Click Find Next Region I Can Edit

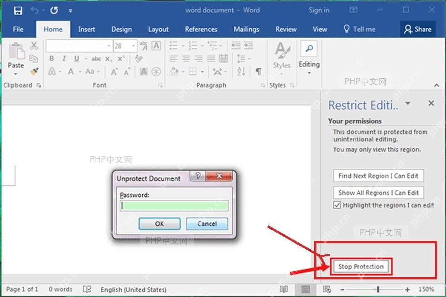(378, 176)
